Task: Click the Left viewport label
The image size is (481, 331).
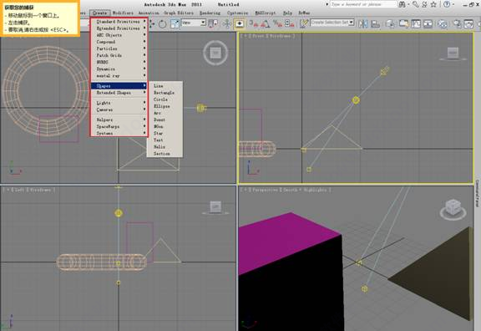Action: (19, 190)
